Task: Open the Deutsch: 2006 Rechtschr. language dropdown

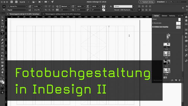Action: point(133,10)
